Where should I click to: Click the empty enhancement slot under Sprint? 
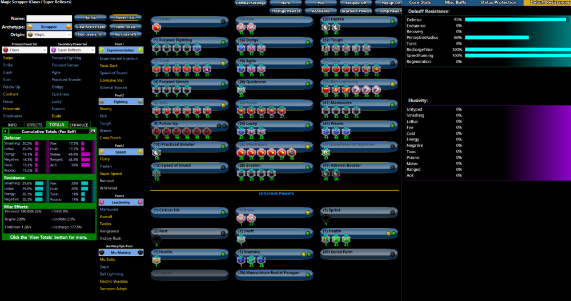326,218
